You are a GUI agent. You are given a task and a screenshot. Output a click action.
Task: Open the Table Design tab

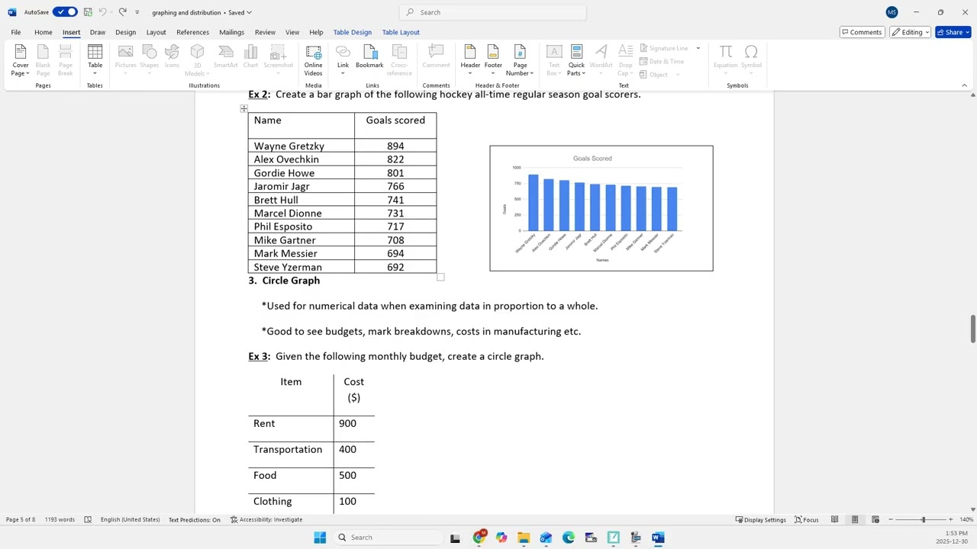[x=352, y=32]
